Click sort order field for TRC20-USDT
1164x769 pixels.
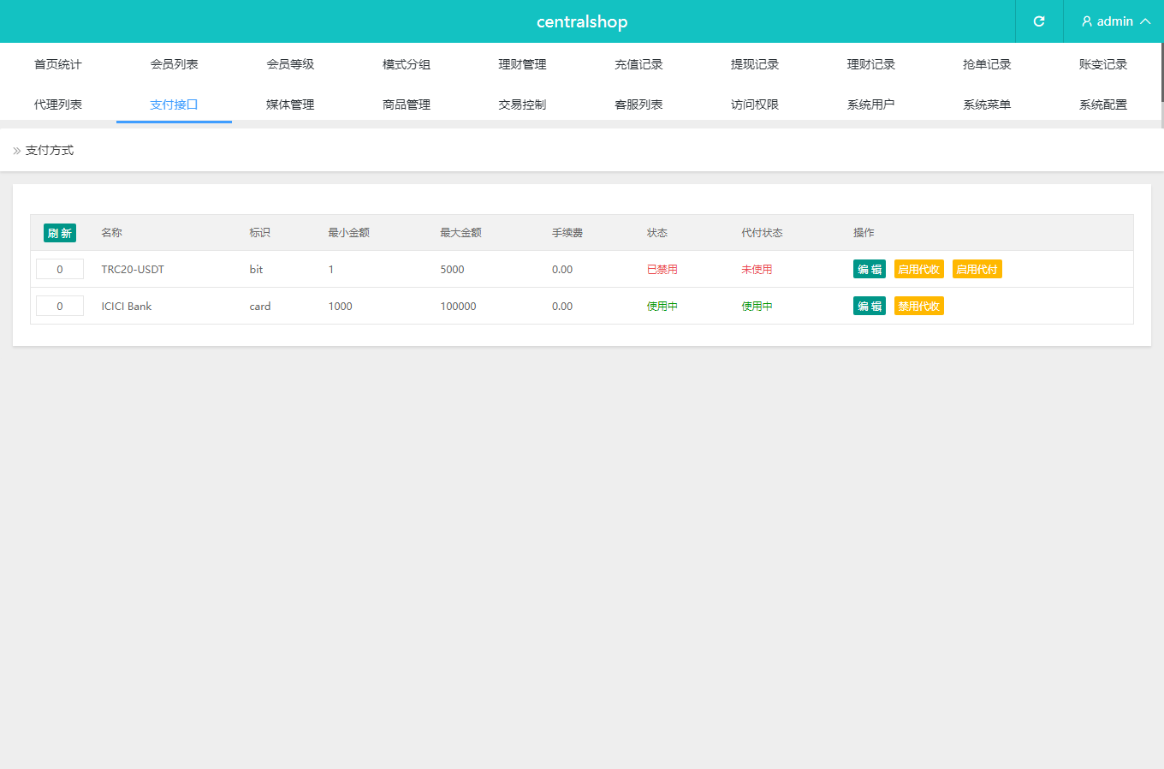pos(60,270)
